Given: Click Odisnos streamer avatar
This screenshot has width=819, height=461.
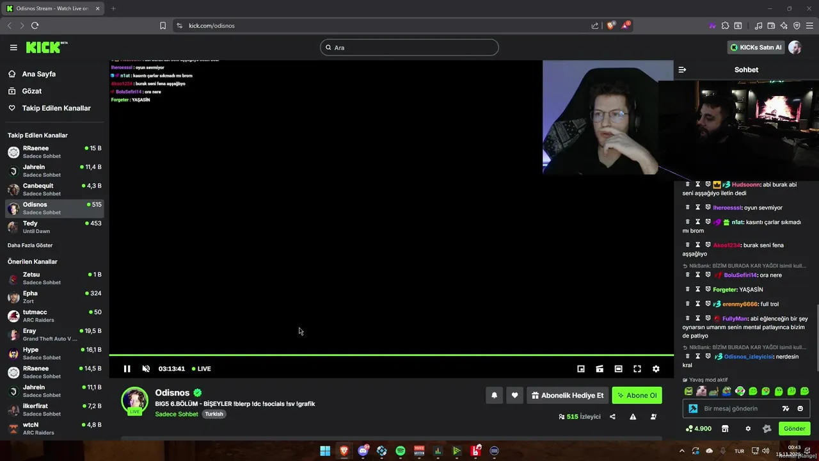Looking at the screenshot, I should (x=134, y=400).
